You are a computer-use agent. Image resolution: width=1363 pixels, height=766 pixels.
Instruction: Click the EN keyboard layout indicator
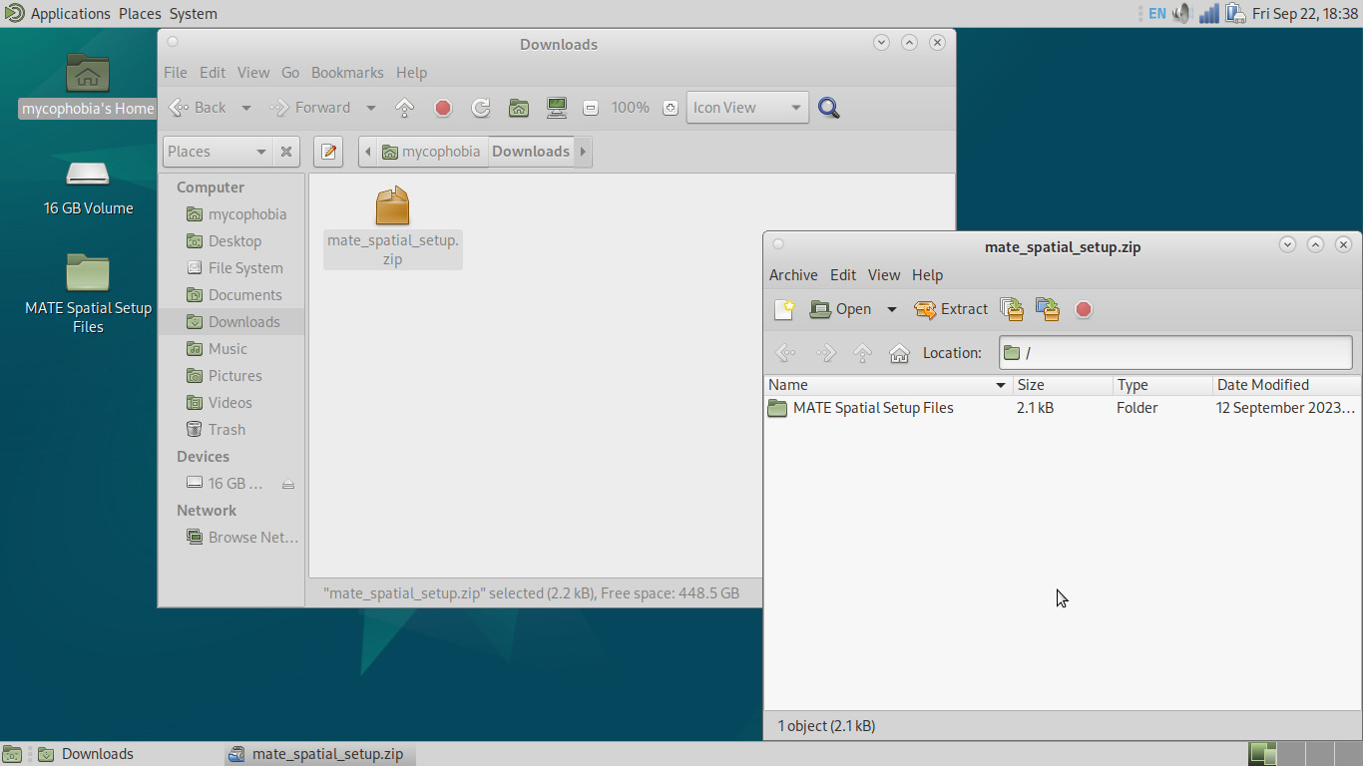tap(1156, 14)
